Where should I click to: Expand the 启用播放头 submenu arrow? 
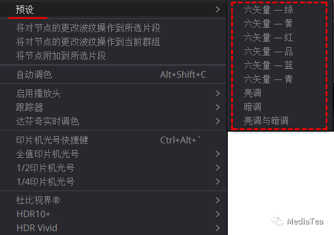click(x=217, y=93)
